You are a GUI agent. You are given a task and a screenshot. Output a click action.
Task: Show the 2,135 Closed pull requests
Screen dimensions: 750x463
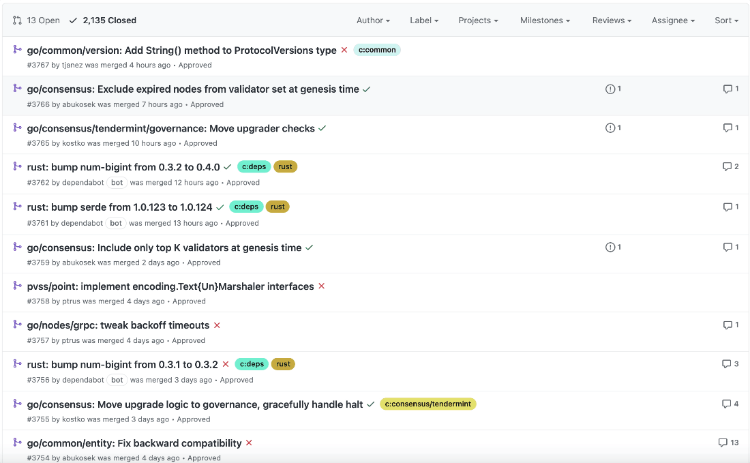tap(103, 20)
